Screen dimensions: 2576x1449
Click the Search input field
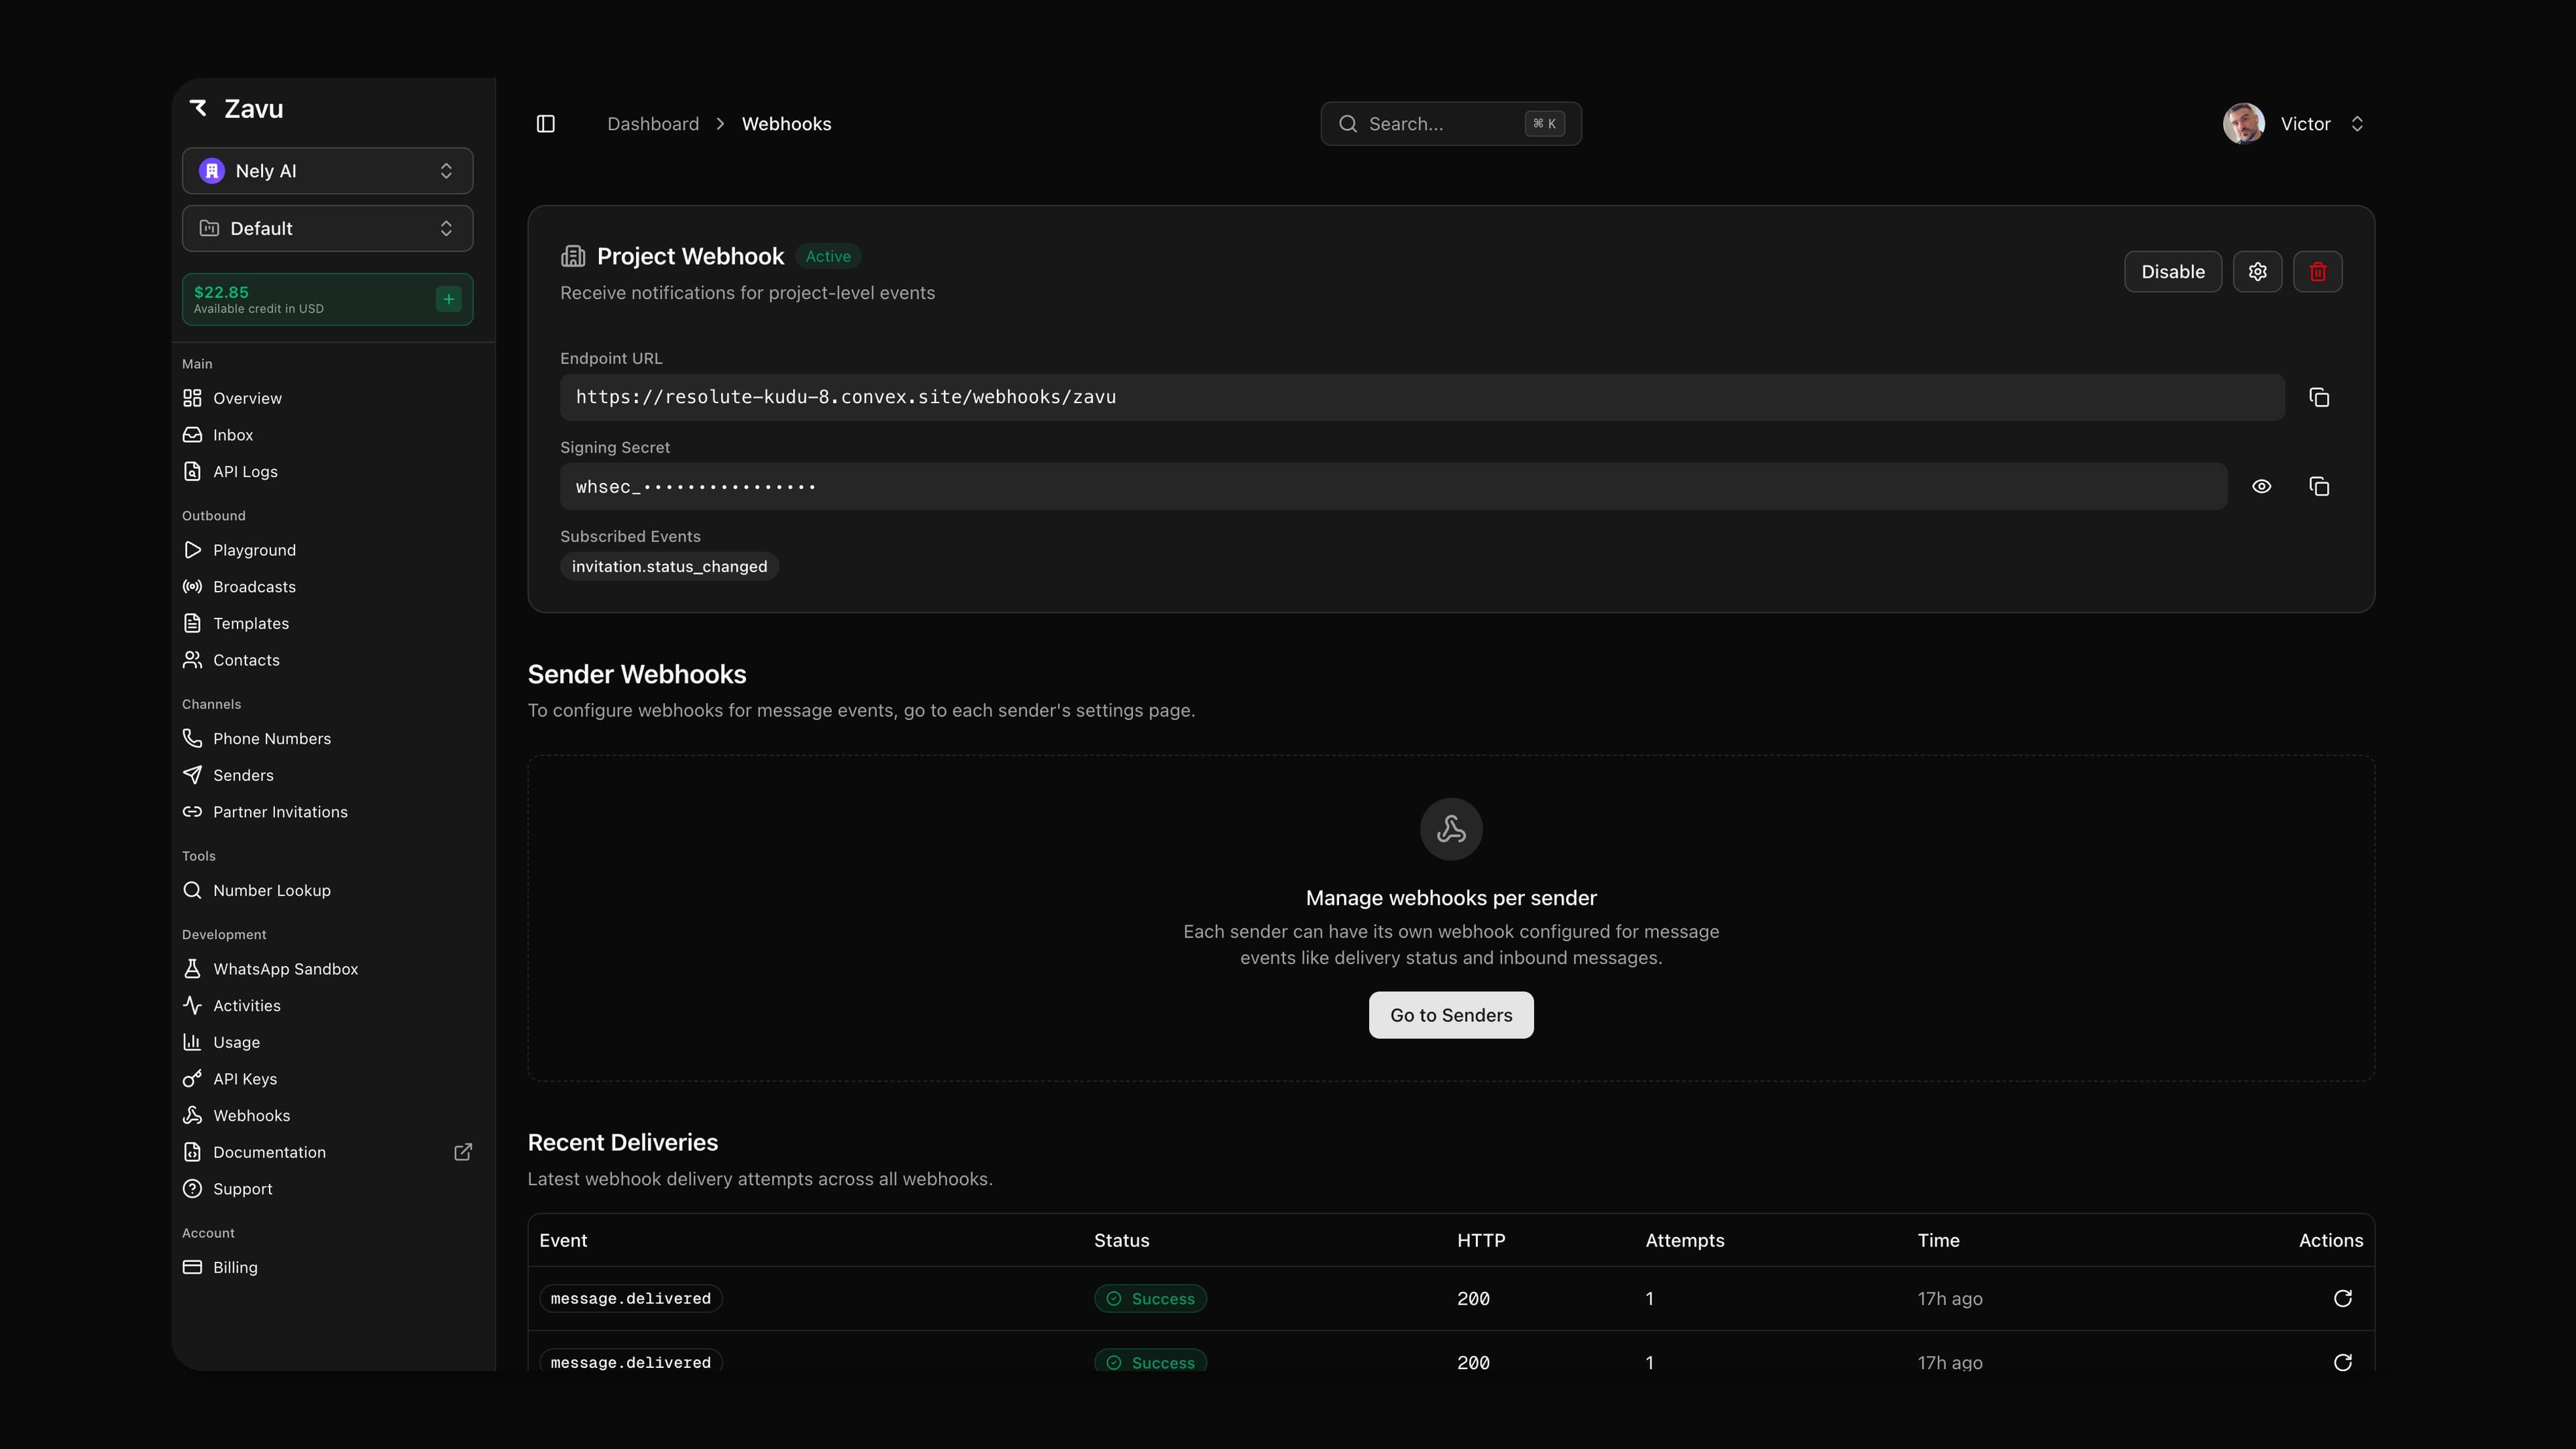tap(1440, 124)
